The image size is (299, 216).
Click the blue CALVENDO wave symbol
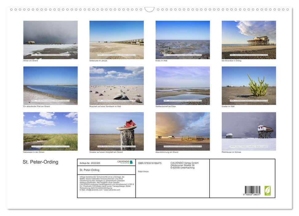[131, 162]
